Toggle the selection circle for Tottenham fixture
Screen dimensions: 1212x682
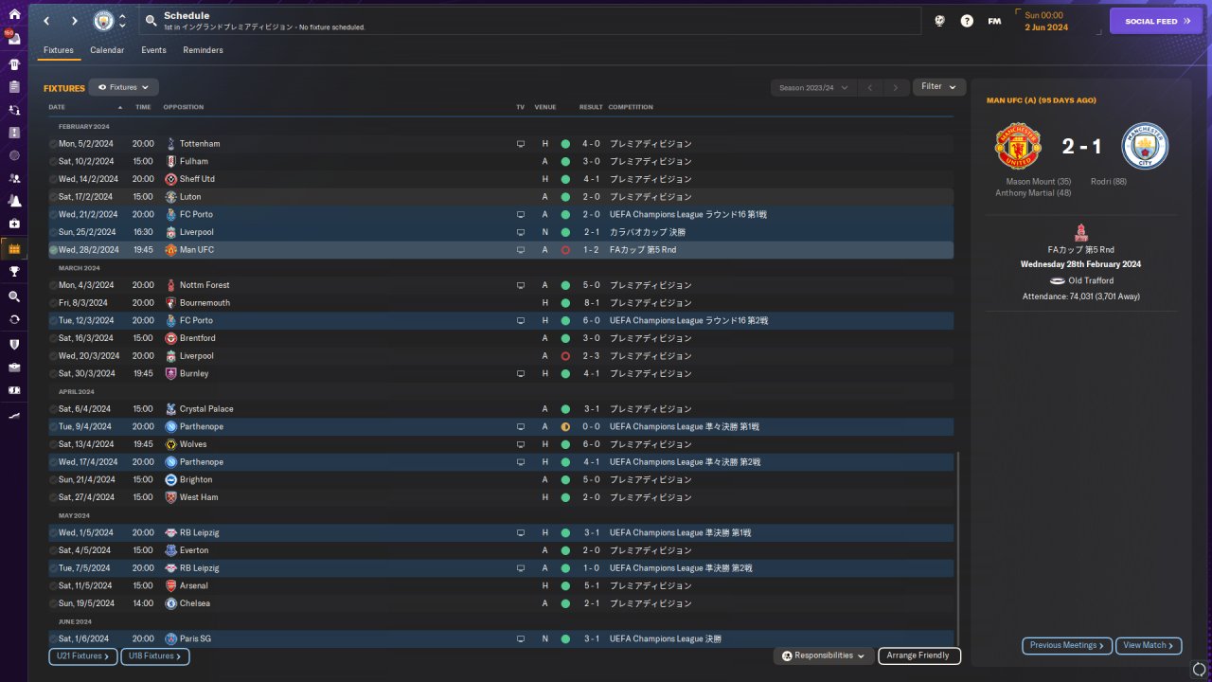click(x=54, y=144)
